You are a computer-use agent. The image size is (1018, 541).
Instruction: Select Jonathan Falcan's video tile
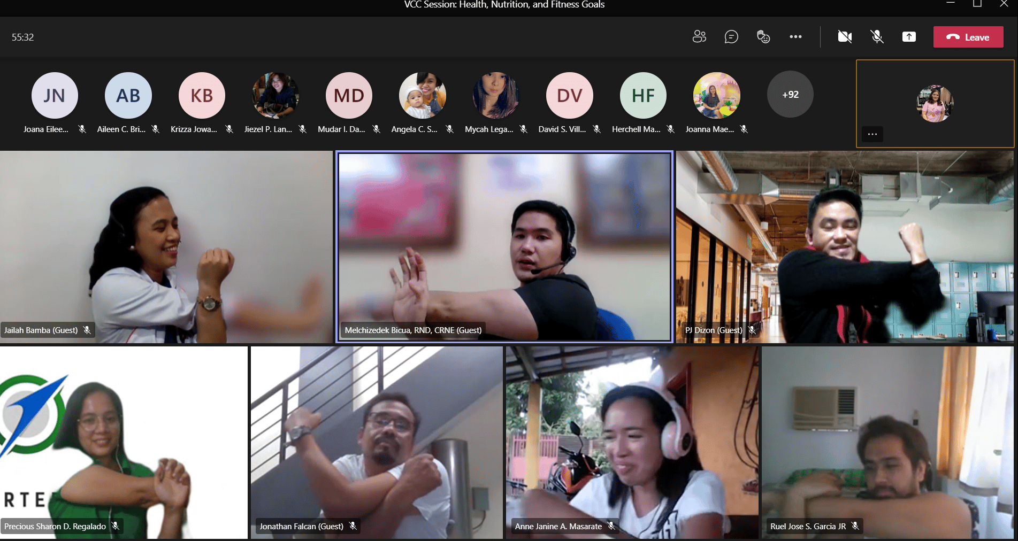coord(377,443)
